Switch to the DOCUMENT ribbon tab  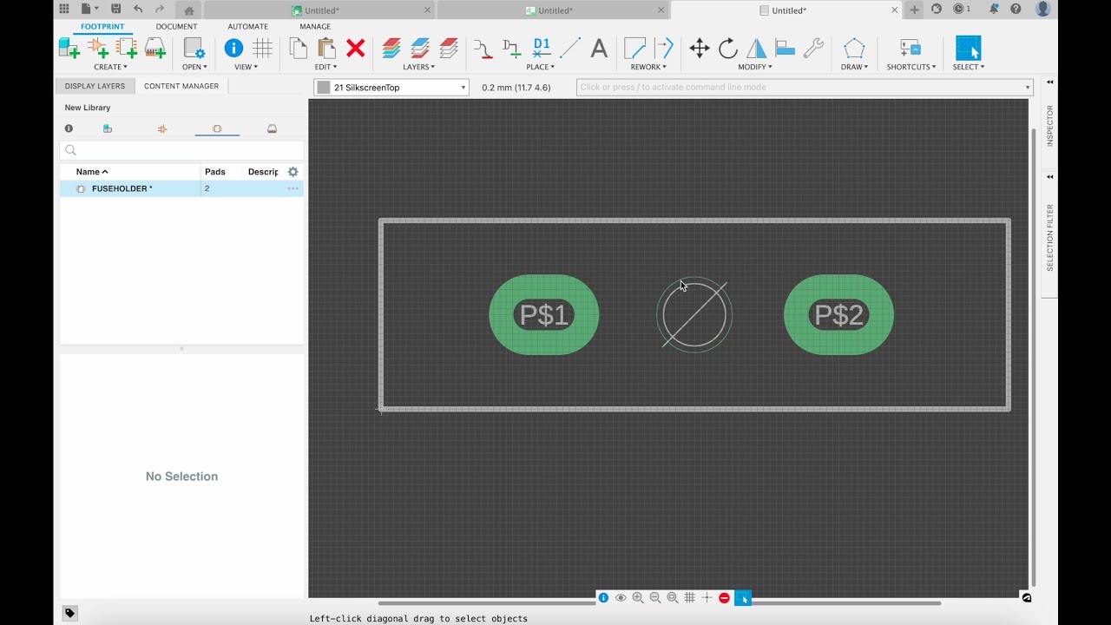click(x=176, y=27)
